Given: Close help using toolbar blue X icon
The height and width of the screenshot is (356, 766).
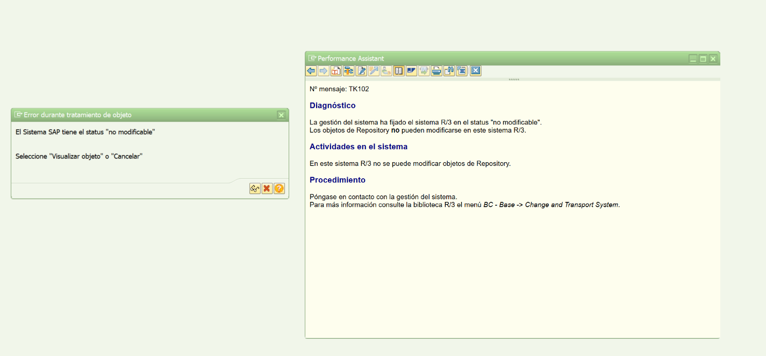Looking at the screenshot, I should coord(475,71).
